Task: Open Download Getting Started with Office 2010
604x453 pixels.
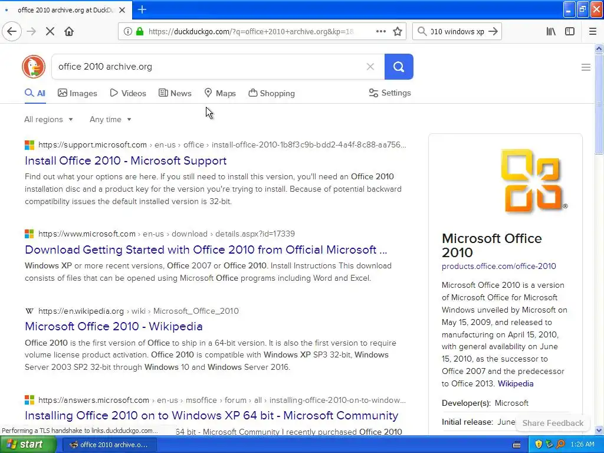Action: tap(206, 250)
